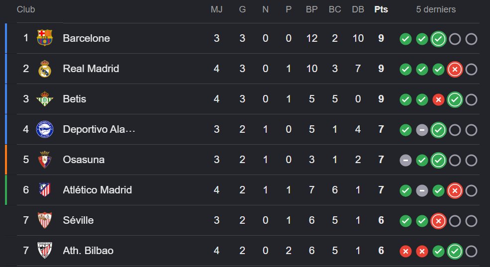Click Barcelone's highlighted latest win icon
490x267 pixels.
[x=438, y=39]
